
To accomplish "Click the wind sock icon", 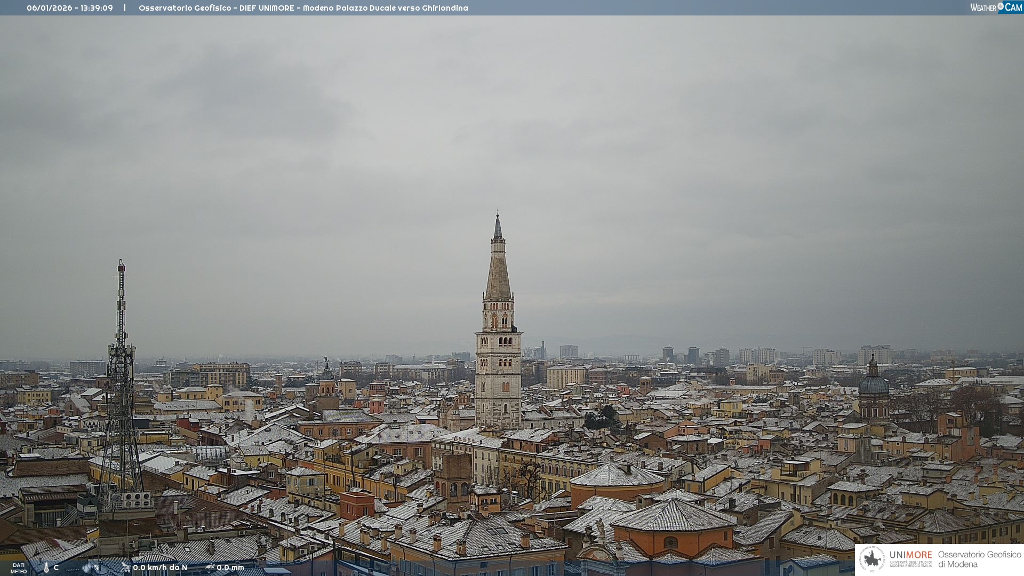I will tap(126, 567).
